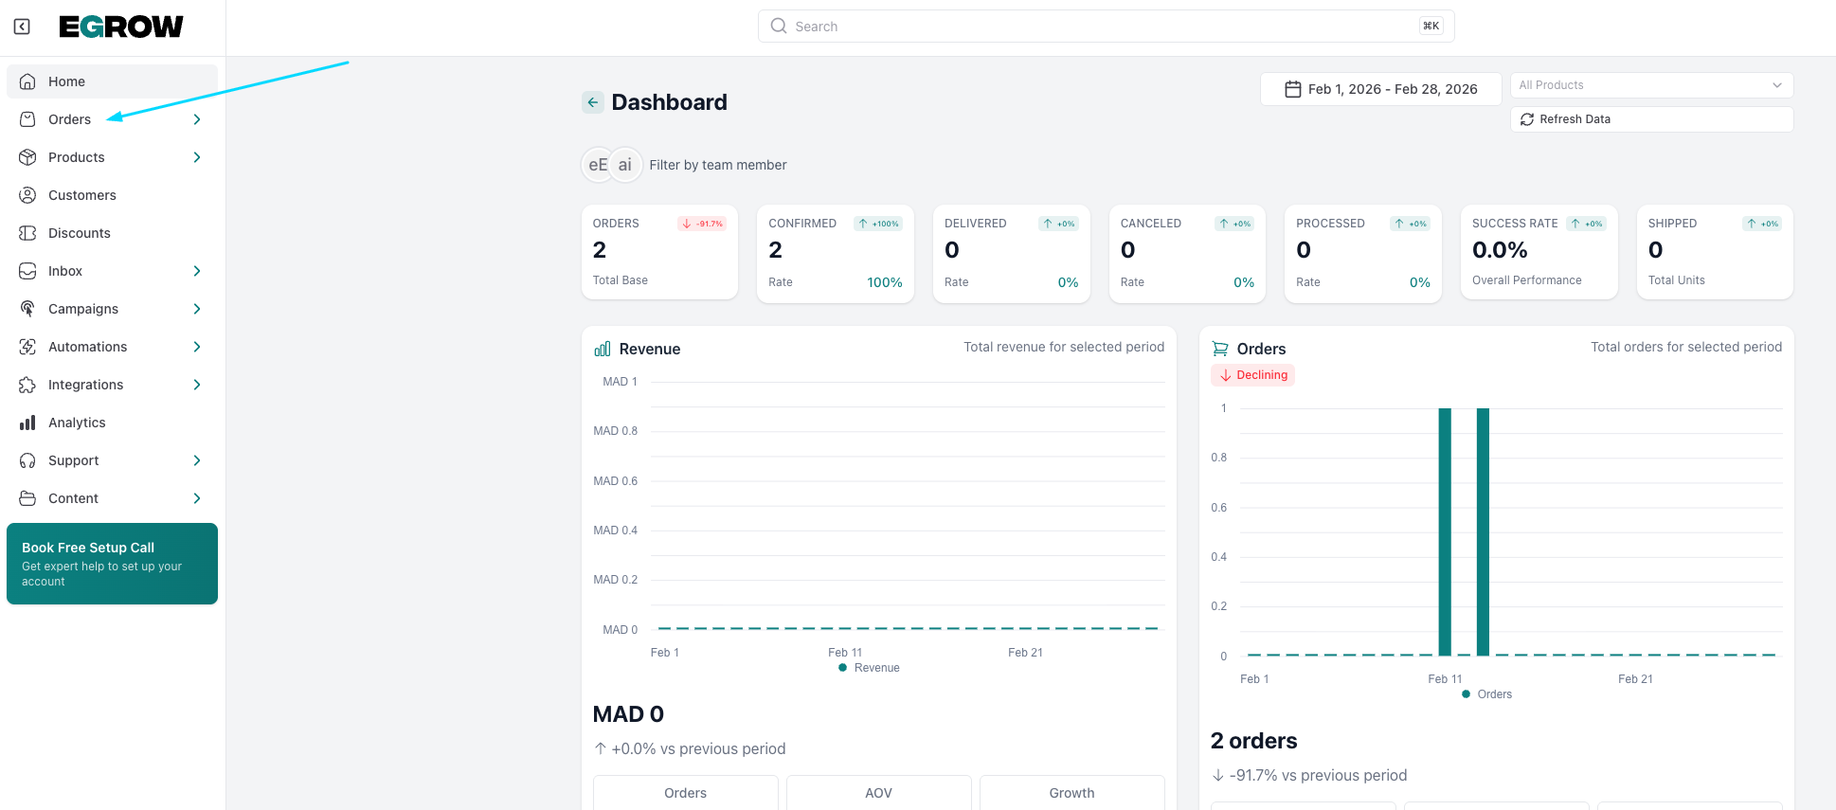Screen dimensions: 1836x810
Task: Filter by the 'eE' team member avatar
Action: click(x=598, y=165)
